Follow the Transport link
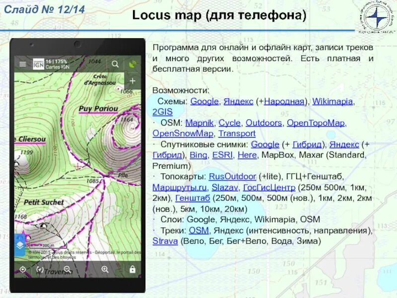This screenshot has width=397, height=298. pos(237,134)
